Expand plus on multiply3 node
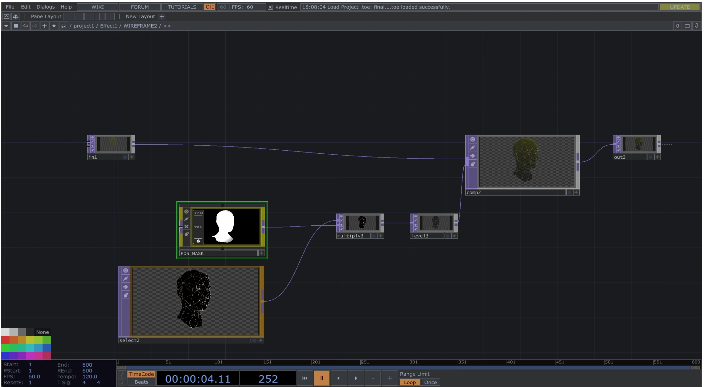This screenshot has height=387, width=705. [x=381, y=236]
